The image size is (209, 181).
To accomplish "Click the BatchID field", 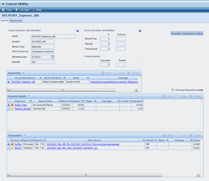I will click(x=43, y=62).
